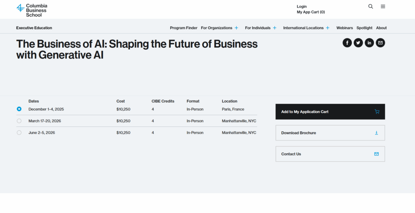Image resolution: width=415 pixels, height=213 pixels.
Task: Expand International Locations plus icon
Action: (327, 28)
